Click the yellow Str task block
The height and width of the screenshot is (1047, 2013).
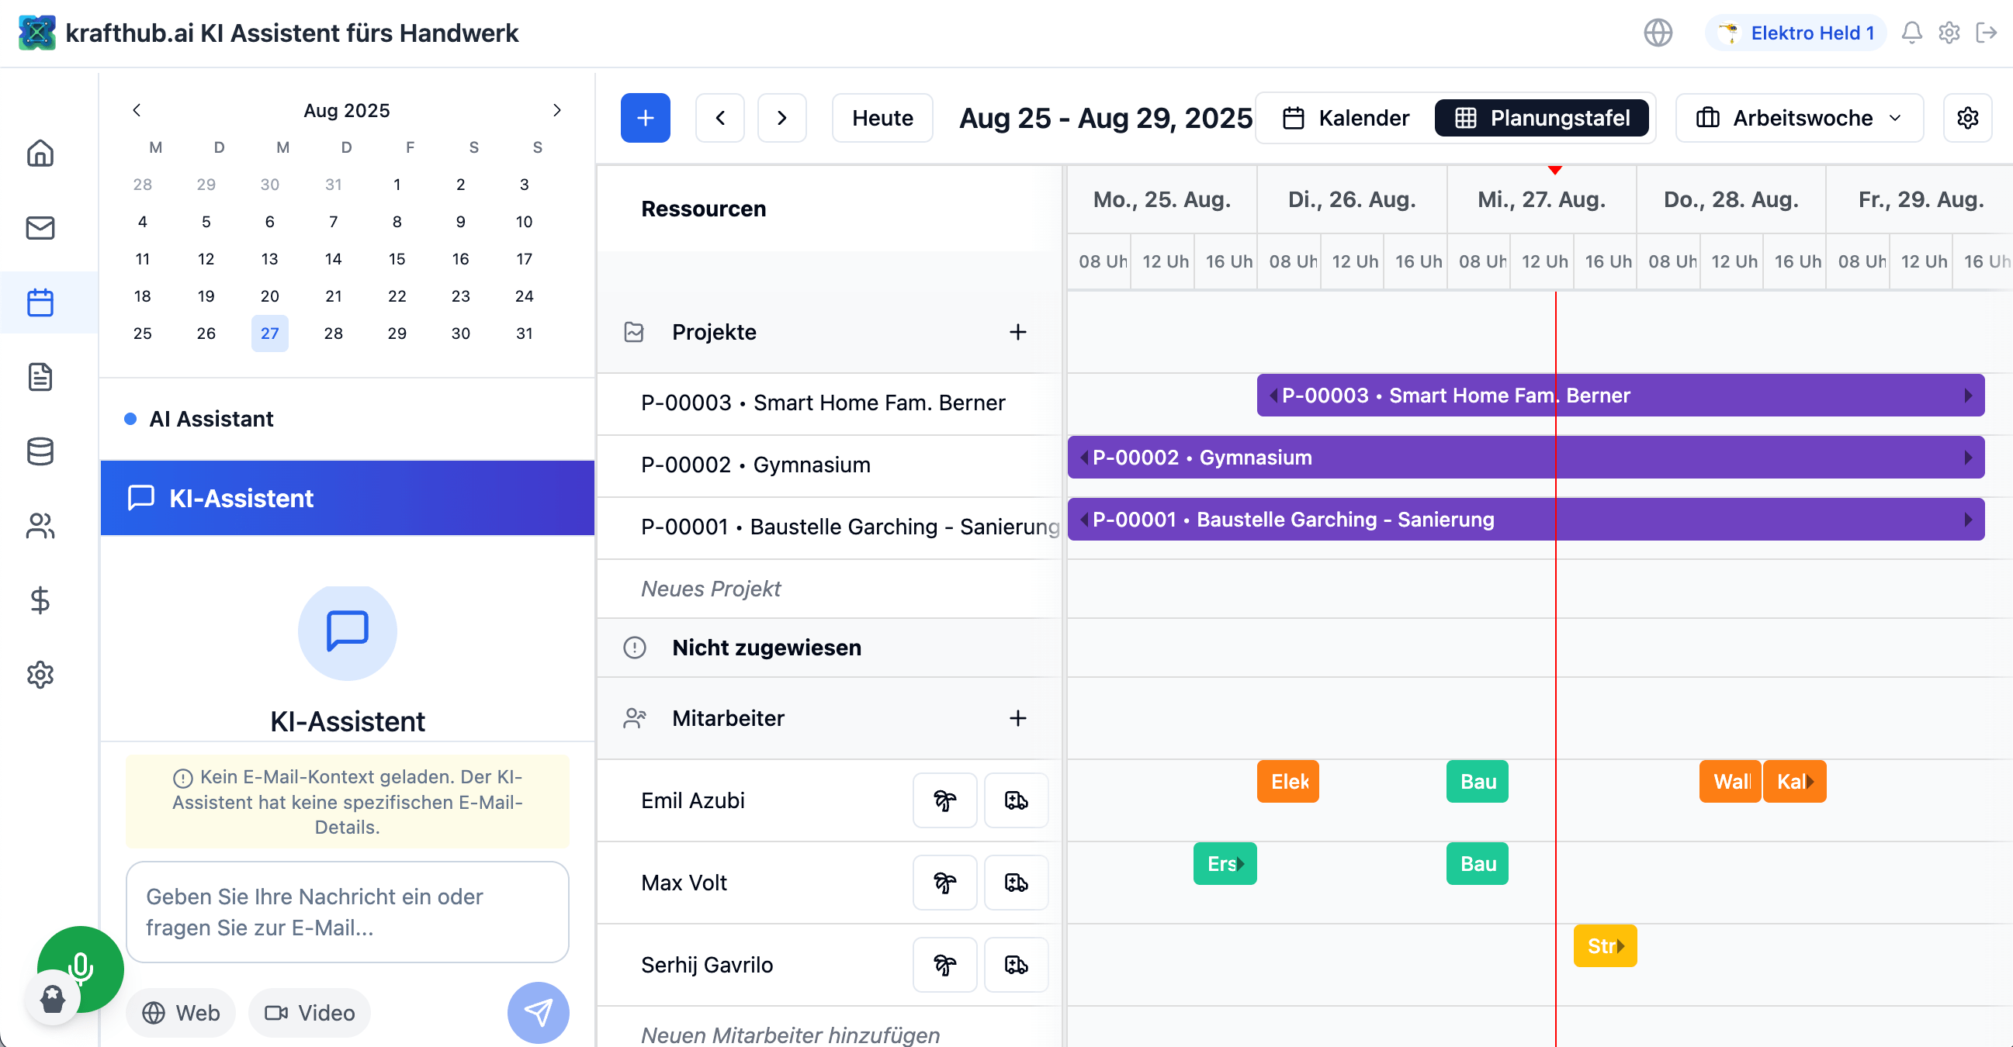1604,945
